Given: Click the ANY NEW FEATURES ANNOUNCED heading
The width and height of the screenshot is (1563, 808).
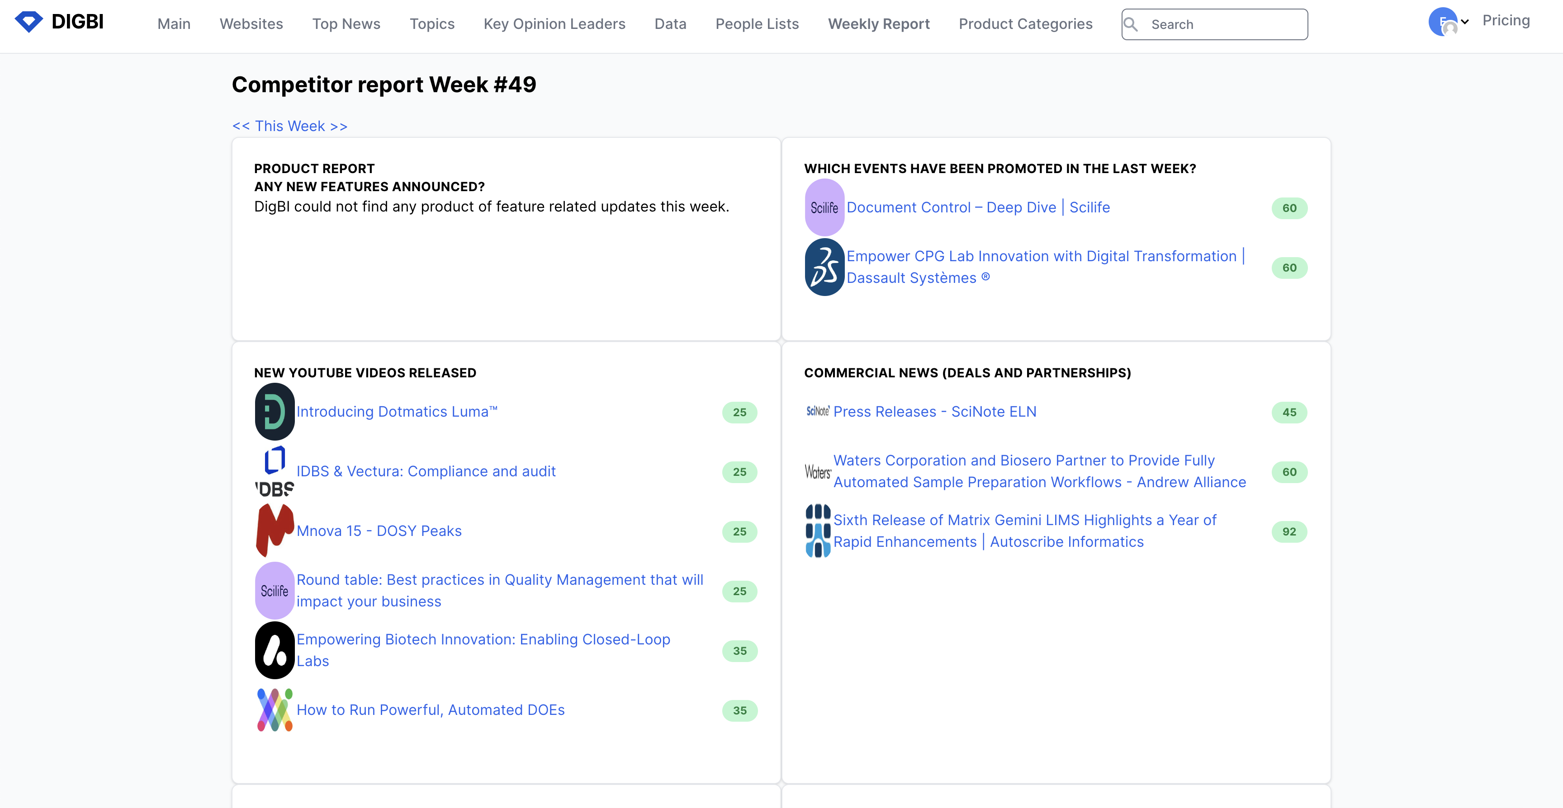Looking at the screenshot, I should [369, 187].
